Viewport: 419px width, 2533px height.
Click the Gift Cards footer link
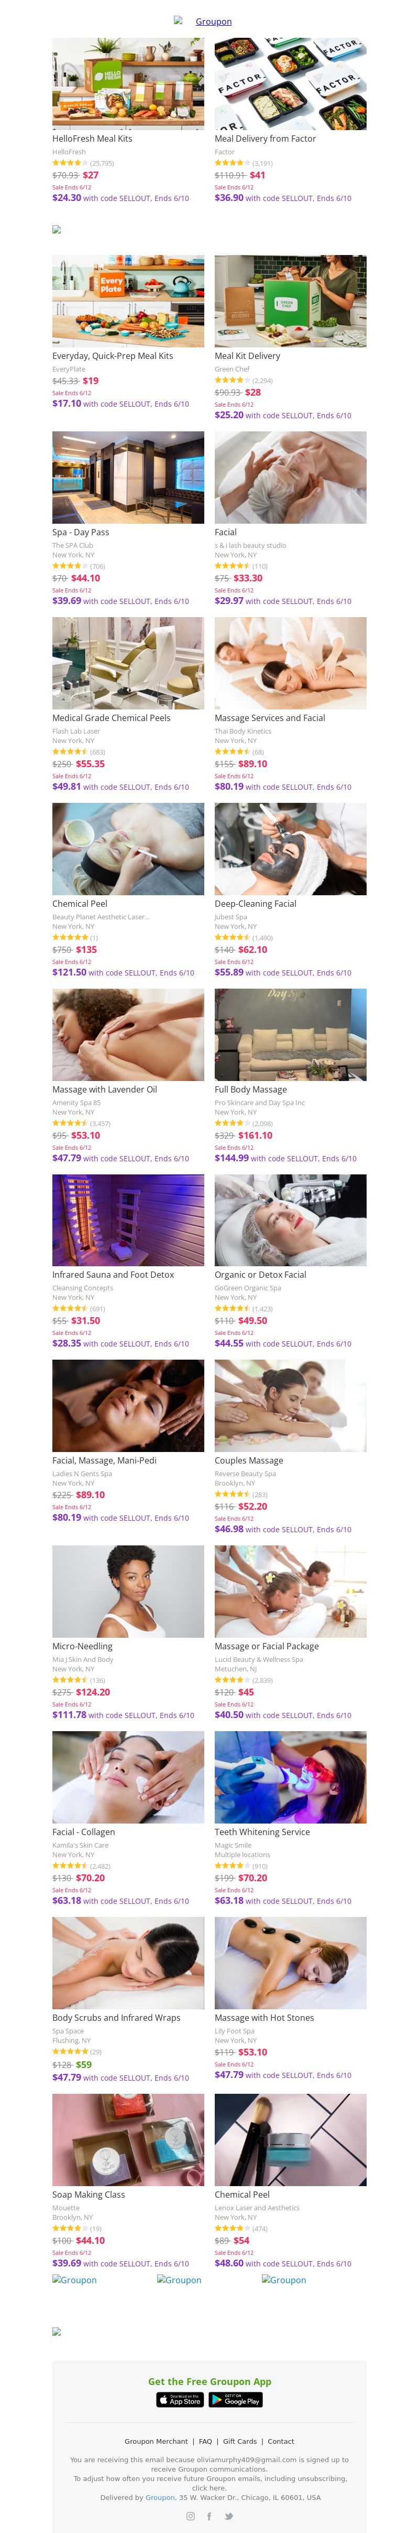239,2441
